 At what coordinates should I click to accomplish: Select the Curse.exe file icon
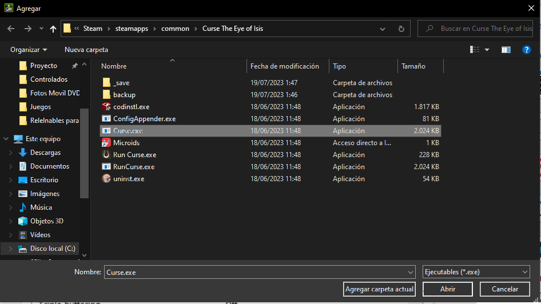point(106,131)
